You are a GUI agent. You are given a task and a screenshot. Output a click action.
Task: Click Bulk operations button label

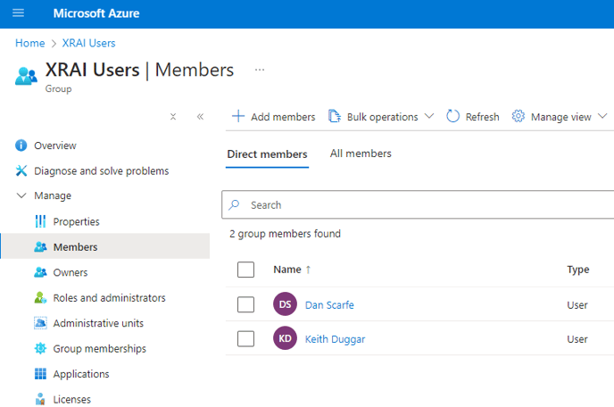382,117
